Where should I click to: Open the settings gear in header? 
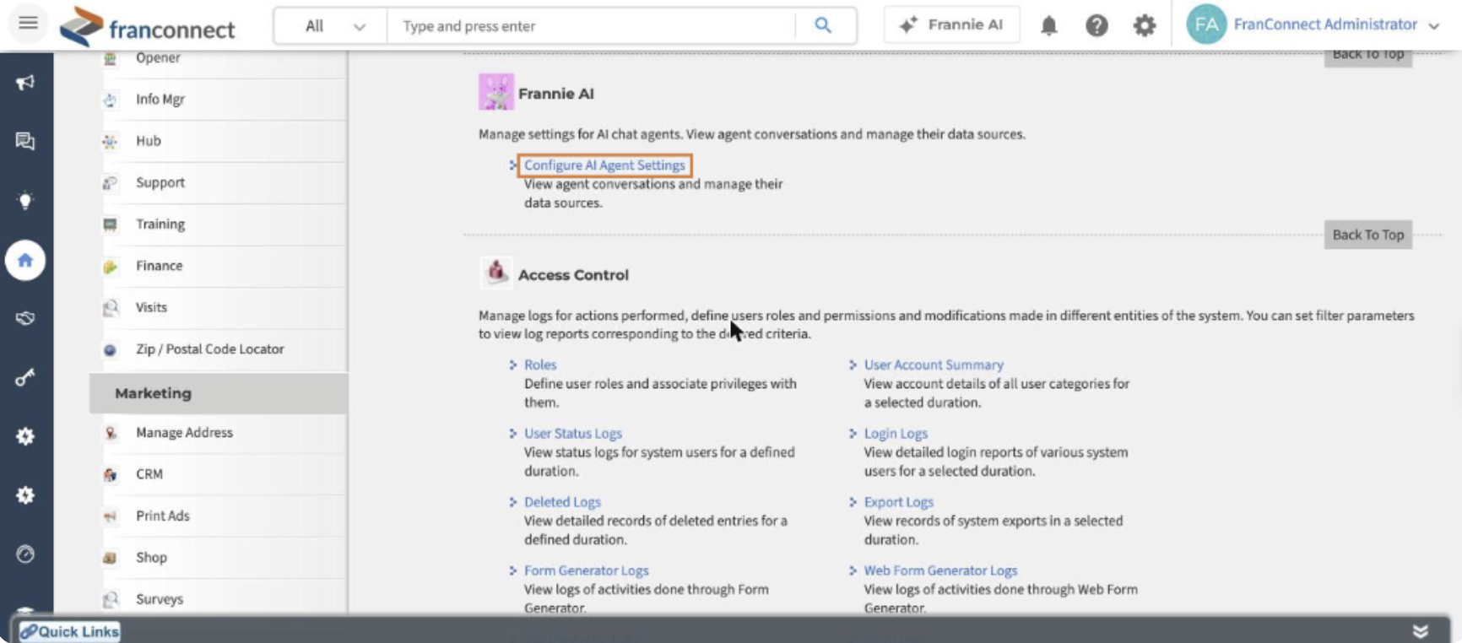tap(1145, 26)
